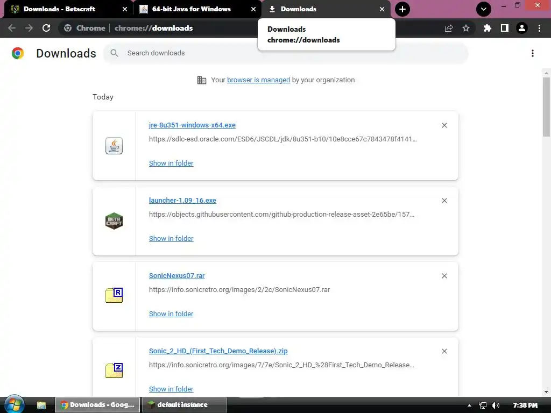
Task: Open SonicNexus07.rar file link
Action: (176, 276)
